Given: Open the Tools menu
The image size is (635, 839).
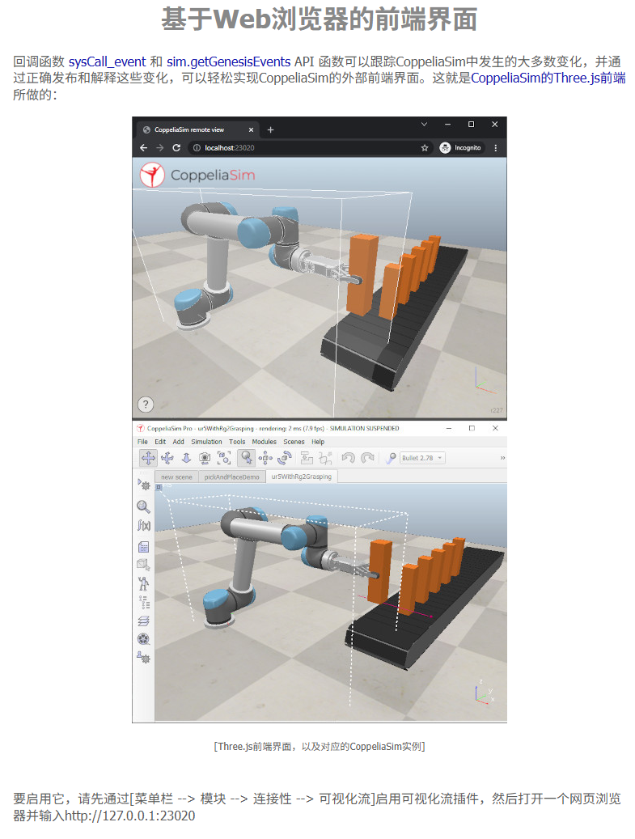Looking at the screenshot, I should [237, 442].
